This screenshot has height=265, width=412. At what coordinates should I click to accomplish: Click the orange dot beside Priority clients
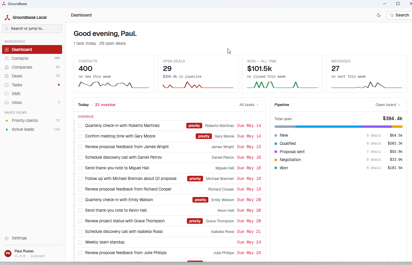coord(7,120)
